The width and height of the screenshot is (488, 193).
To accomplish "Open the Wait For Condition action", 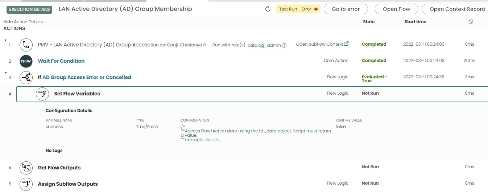I will (x=61, y=61).
